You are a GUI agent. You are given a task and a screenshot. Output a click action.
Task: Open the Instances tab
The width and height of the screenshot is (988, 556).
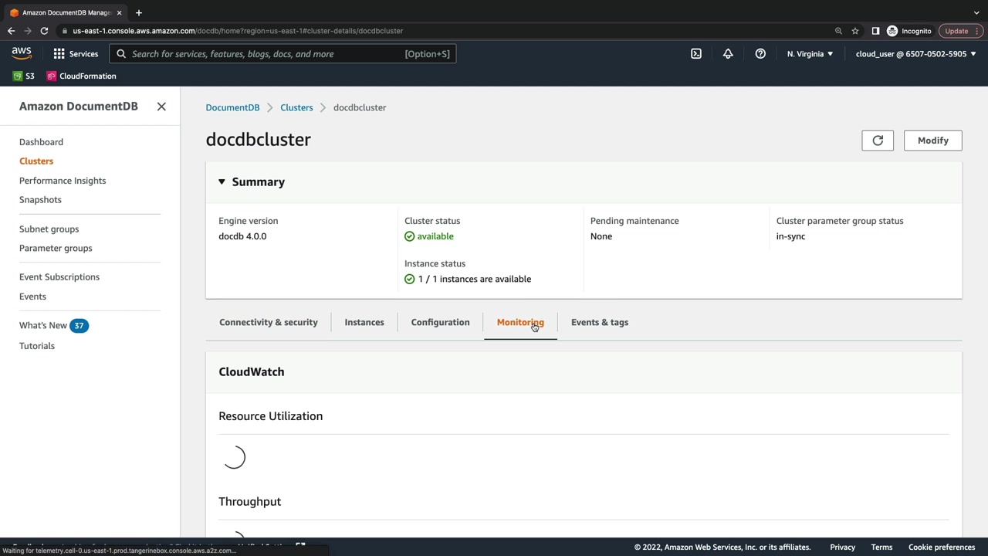point(364,322)
